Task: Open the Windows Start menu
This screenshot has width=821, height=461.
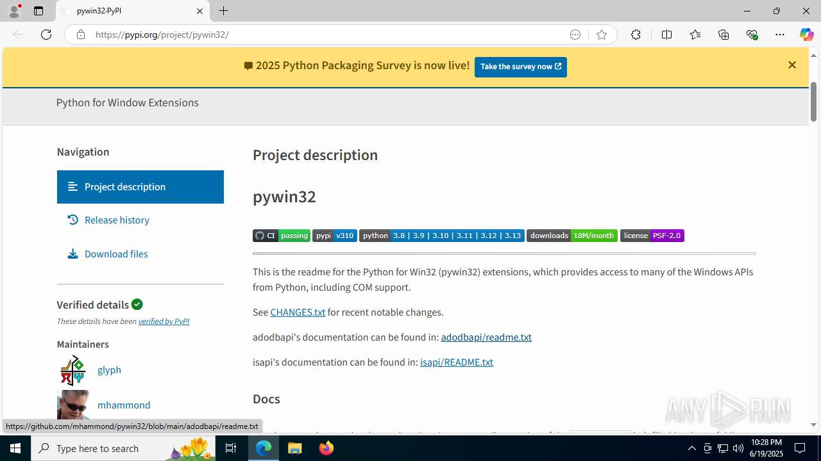Action: tap(15, 448)
